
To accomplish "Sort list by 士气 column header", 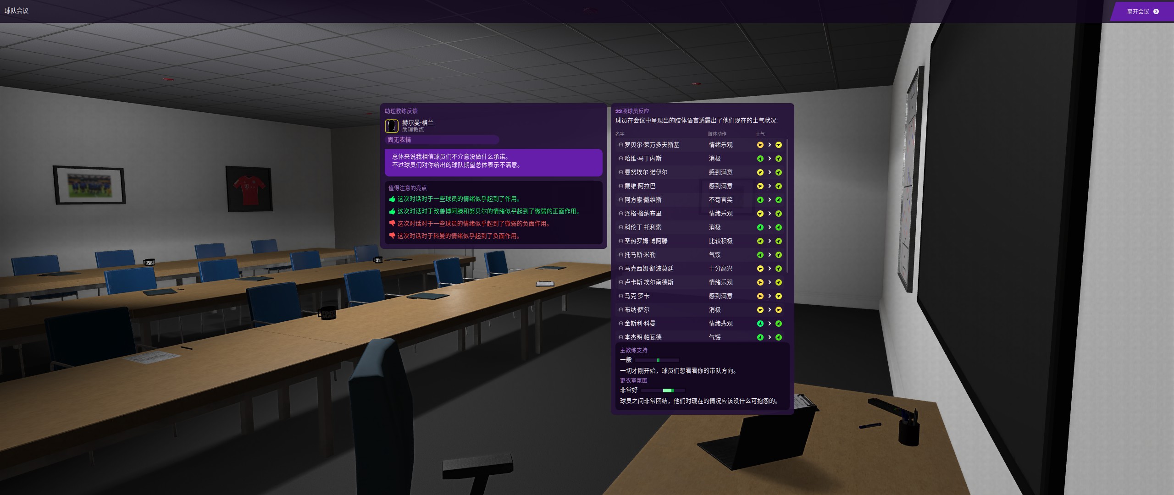I will click(x=760, y=134).
